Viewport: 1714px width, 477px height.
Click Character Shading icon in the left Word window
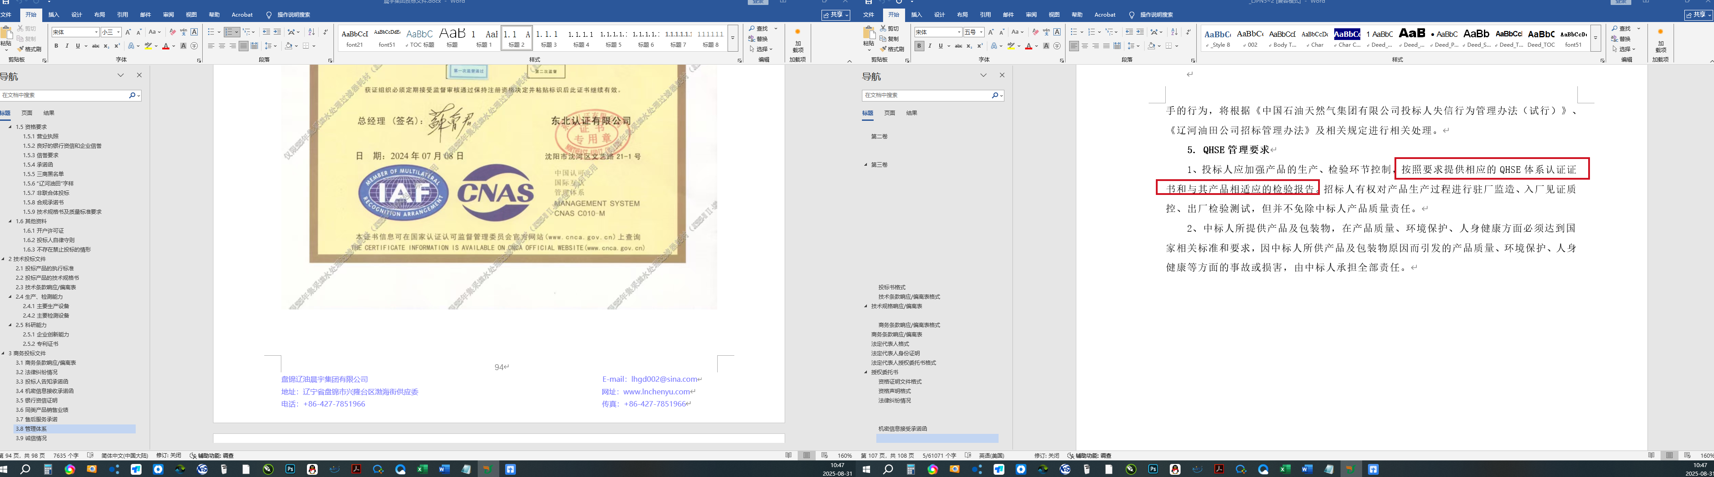[184, 46]
